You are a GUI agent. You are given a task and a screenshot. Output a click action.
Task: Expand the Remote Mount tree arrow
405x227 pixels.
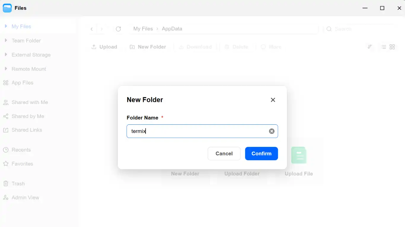coord(6,69)
